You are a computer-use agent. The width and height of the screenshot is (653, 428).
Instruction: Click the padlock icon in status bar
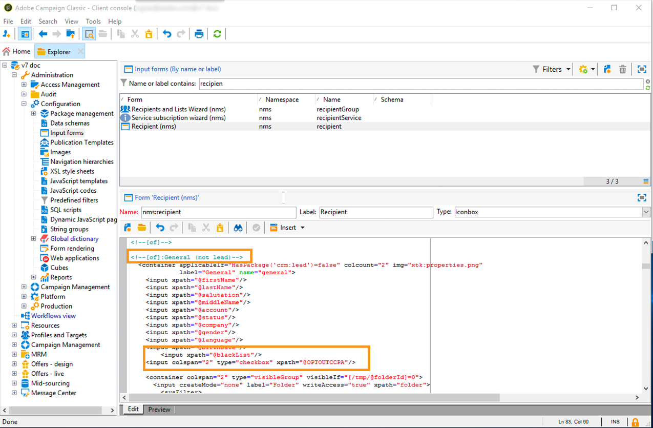tap(635, 422)
